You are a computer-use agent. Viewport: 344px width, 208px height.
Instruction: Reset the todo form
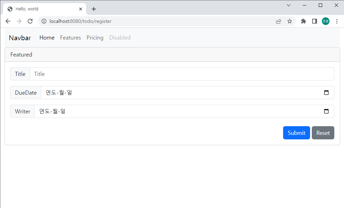click(x=323, y=133)
